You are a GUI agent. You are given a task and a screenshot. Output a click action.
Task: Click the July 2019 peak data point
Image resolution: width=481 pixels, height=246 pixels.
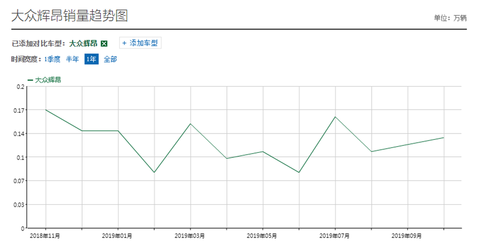(335, 117)
